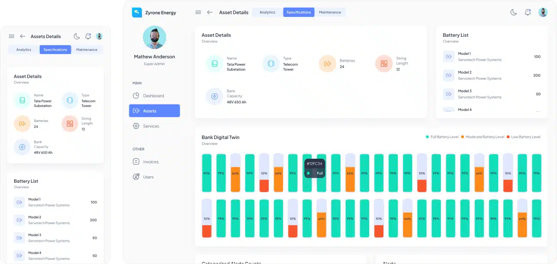The image size is (557, 264).
Task: Click first orange 64% battery in top row
Action: [235, 173]
